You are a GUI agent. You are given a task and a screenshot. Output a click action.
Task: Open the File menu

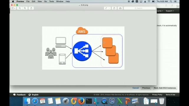[x=28, y=1]
